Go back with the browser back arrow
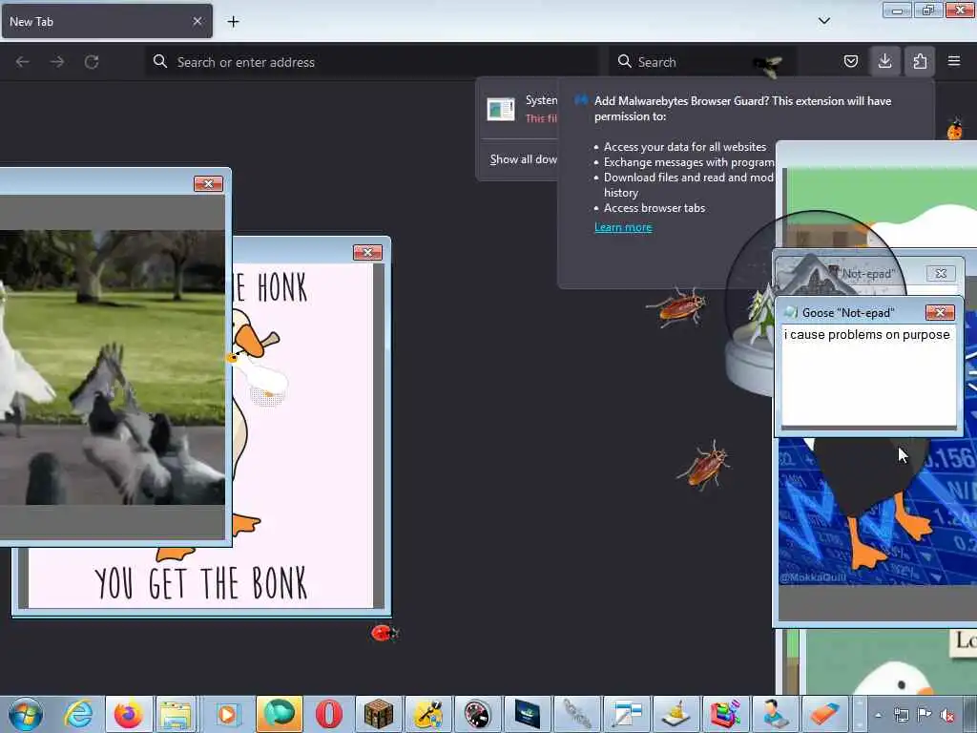The image size is (977, 733). [x=23, y=62]
